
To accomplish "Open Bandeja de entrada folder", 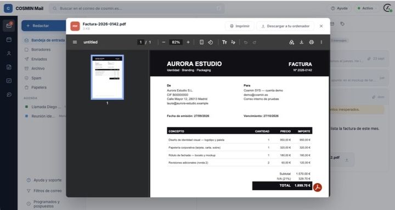I will coord(45,40).
